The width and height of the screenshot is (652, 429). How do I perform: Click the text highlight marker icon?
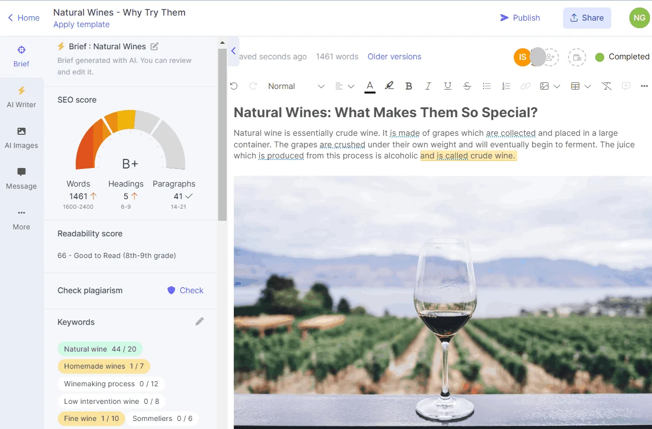click(x=389, y=86)
